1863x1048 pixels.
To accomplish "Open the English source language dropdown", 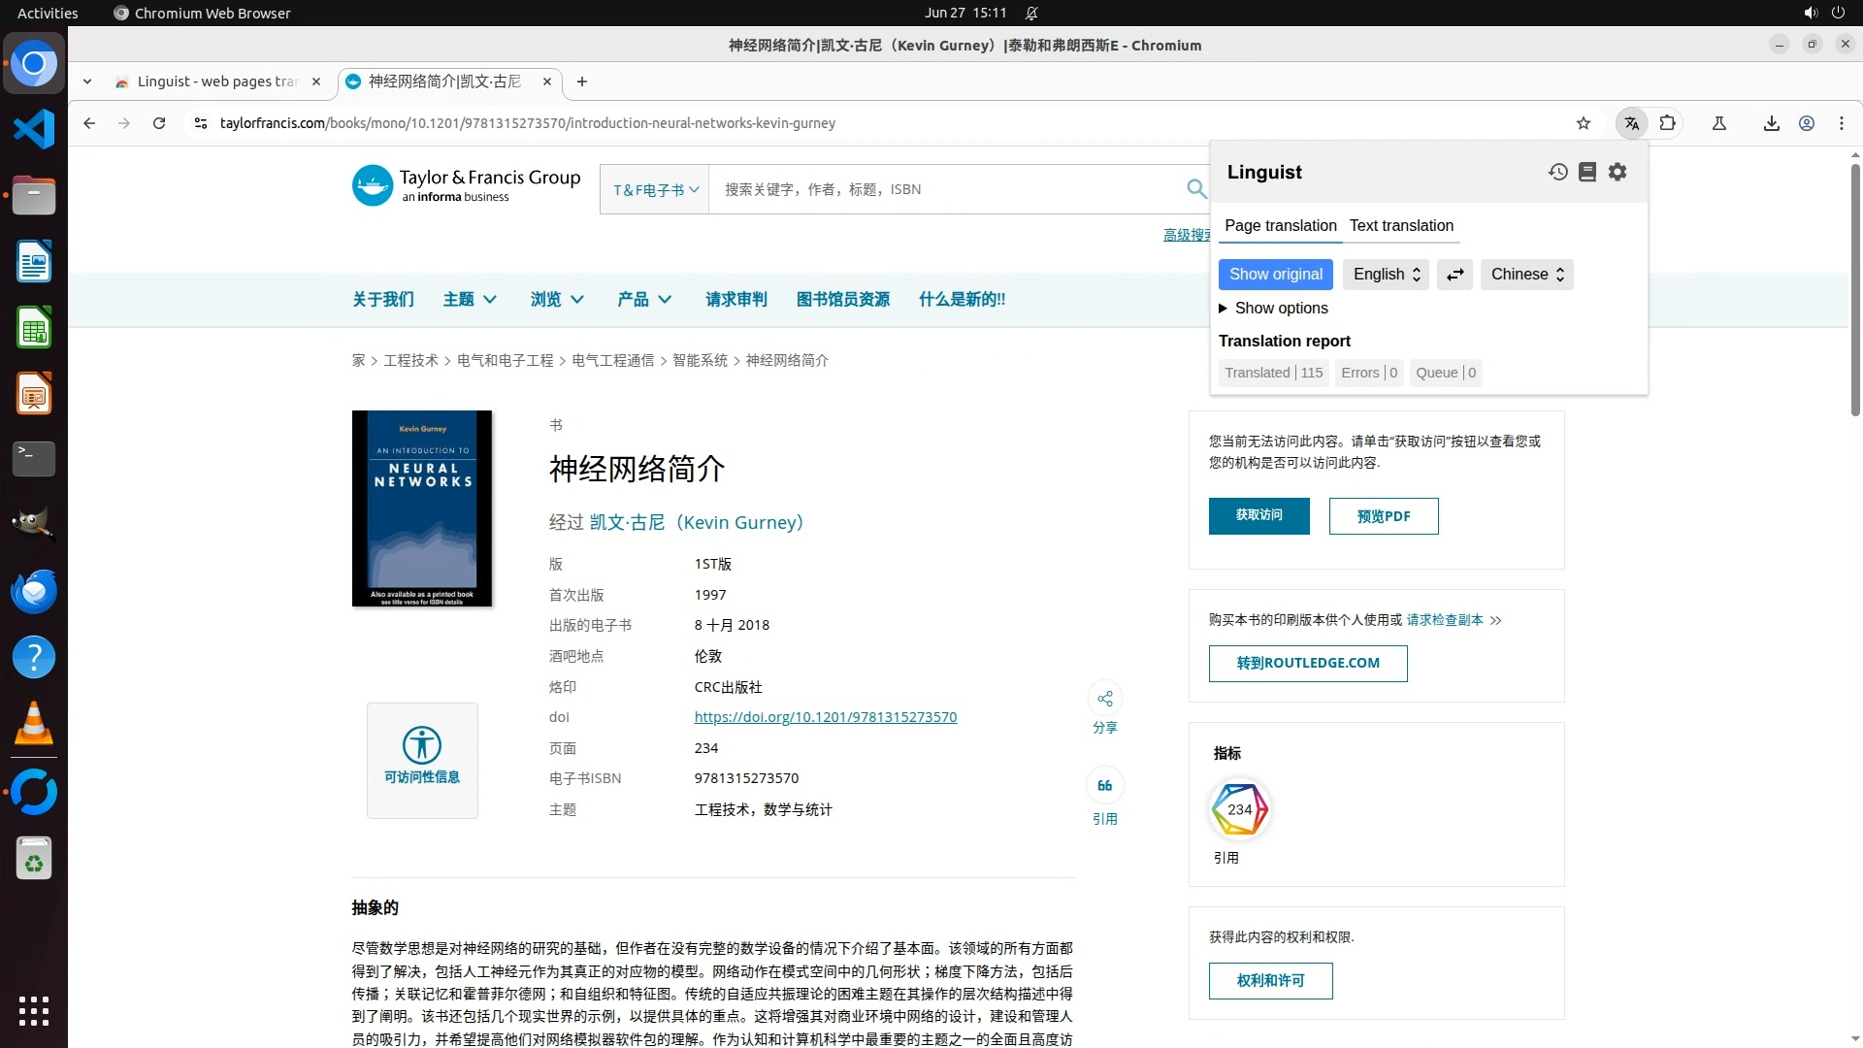I will point(1385,275).
